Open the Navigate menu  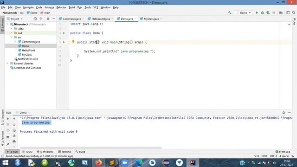click(28, 7)
